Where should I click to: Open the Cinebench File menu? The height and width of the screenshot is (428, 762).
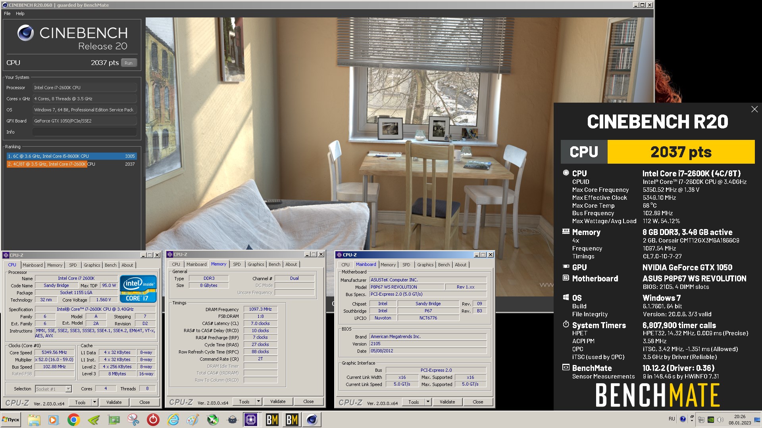(7, 13)
